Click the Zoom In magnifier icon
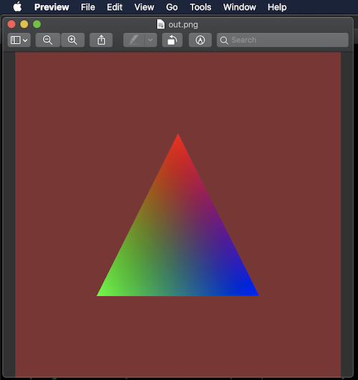The width and height of the screenshot is (358, 380). point(73,40)
